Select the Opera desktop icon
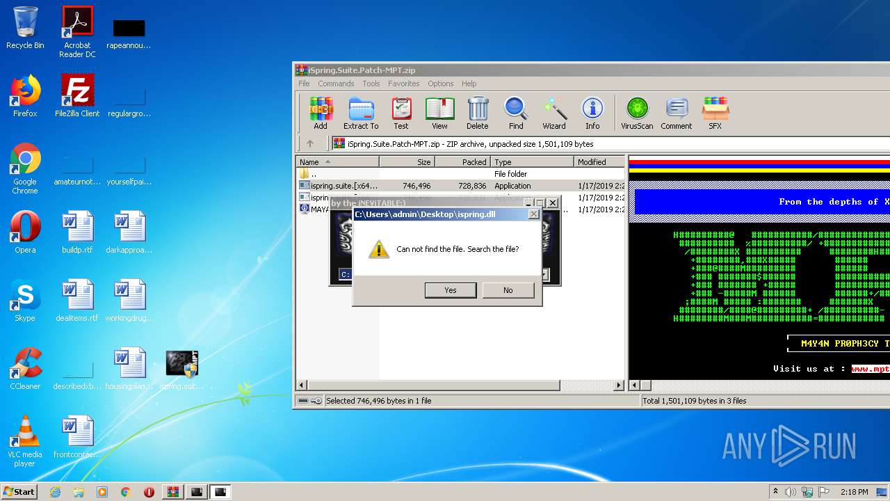Image resolution: width=890 pixels, height=501 pixels. [x=25, y=232]
